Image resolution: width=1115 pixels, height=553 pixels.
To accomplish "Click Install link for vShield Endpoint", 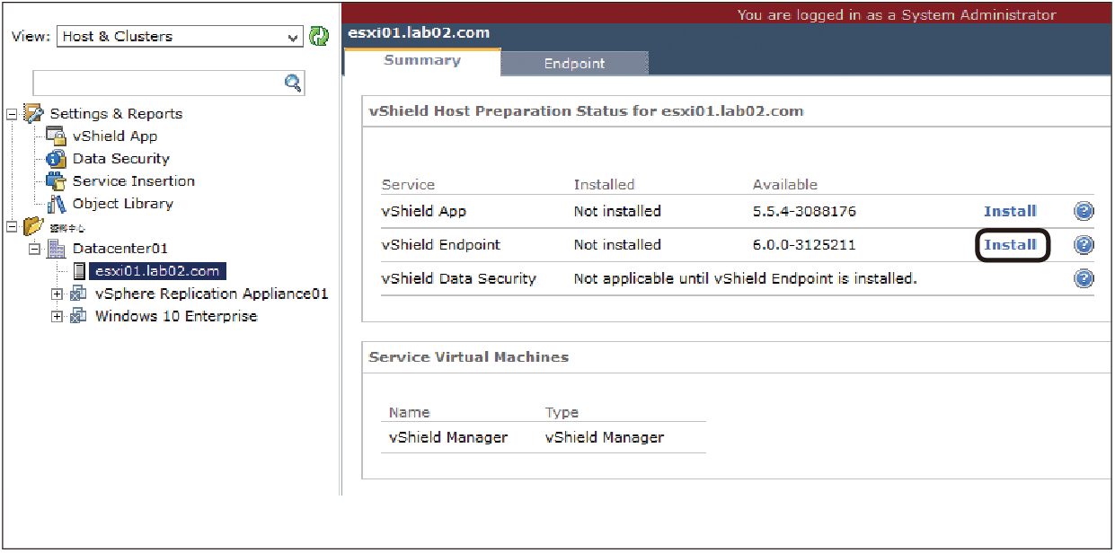I will pyautogui.click(x=1010, y=245).
